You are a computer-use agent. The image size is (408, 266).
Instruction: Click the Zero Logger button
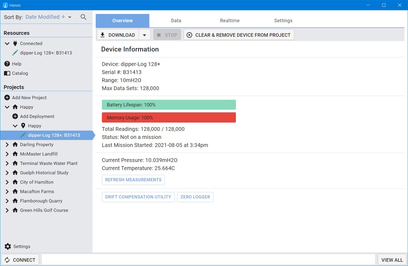195,197
